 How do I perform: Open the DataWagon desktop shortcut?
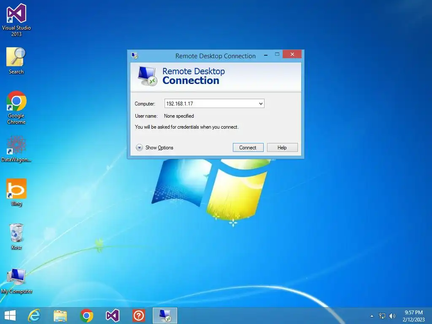pyautogui.click(x=16, y=149)
